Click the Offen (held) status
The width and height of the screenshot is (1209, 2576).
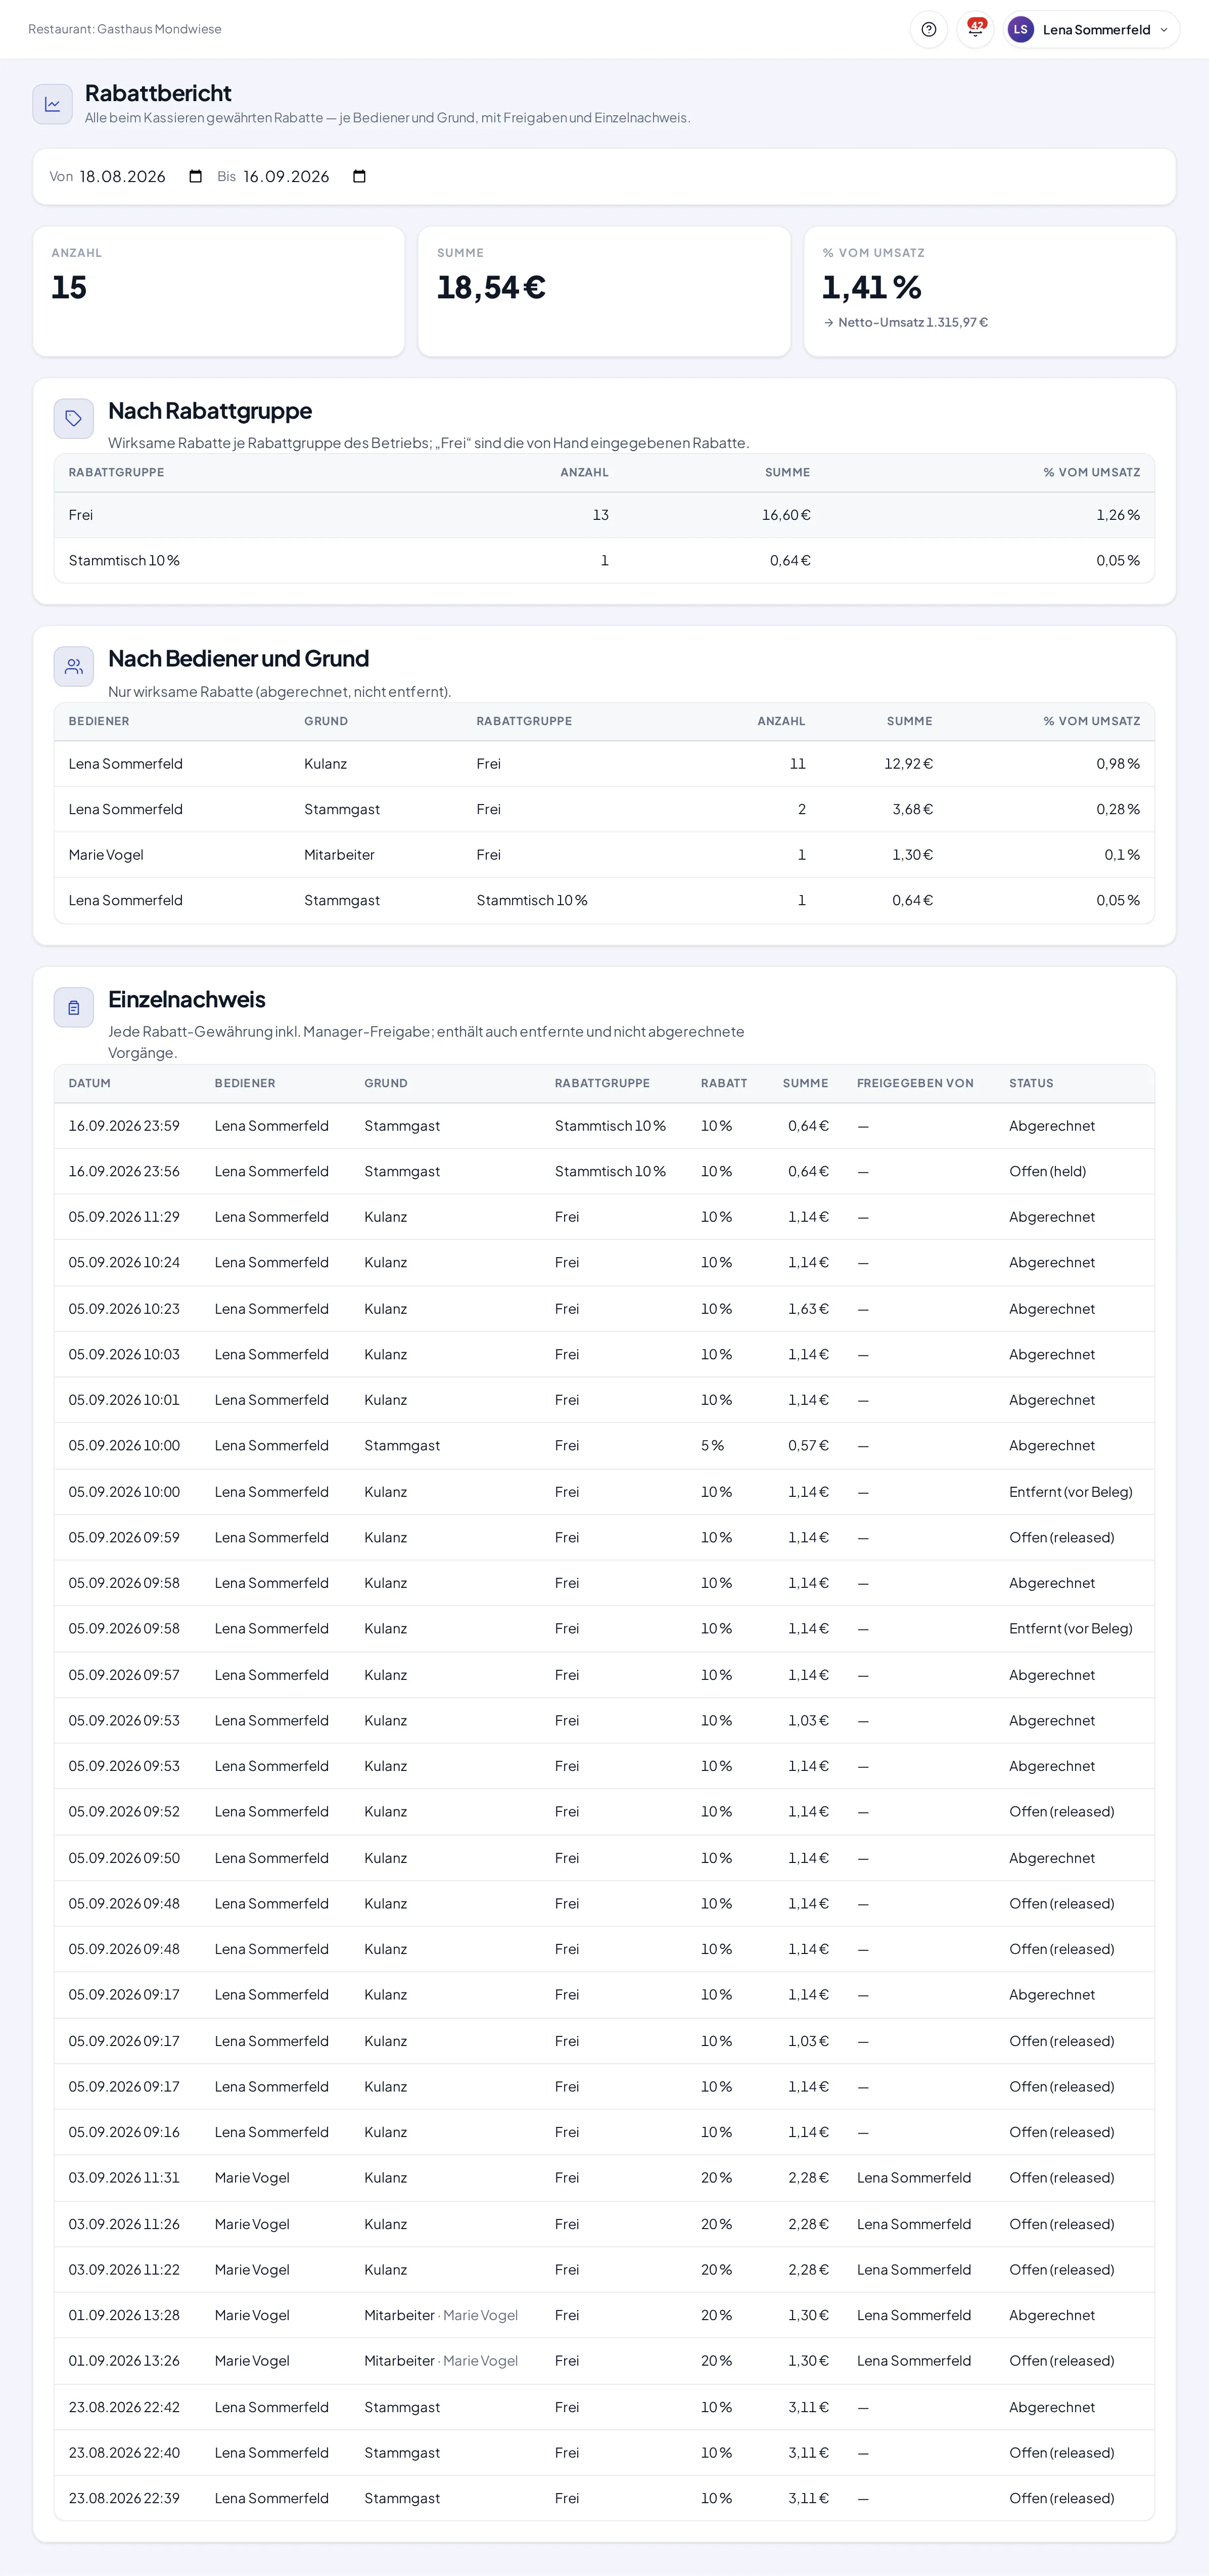pos(1047,1171)
